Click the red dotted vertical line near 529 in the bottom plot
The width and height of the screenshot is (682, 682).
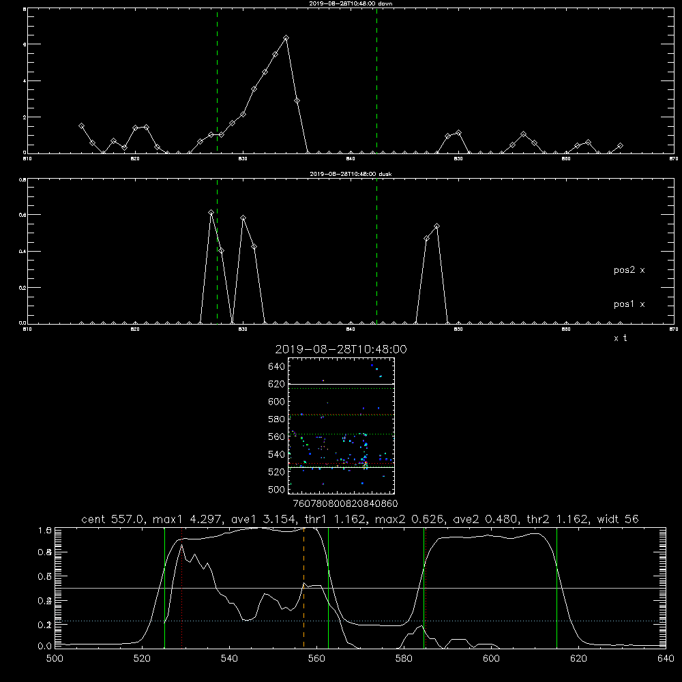tap(182, 588)
